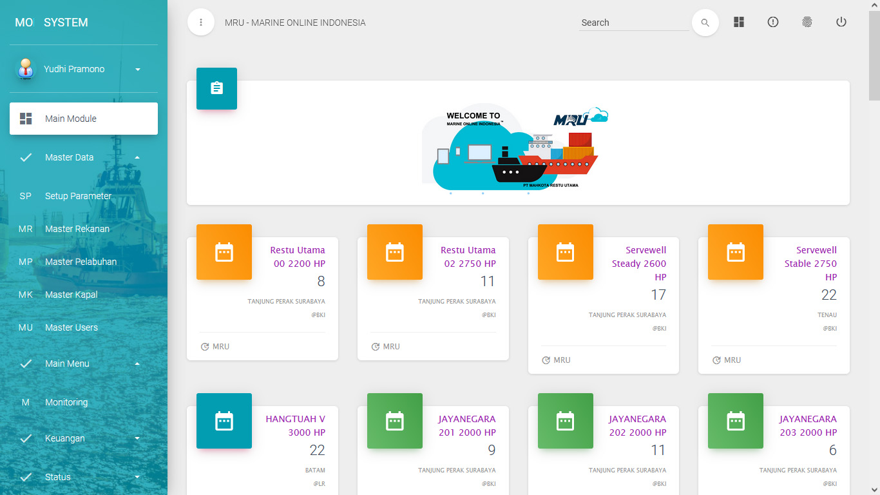This screenshot has height=495, width=880.
Task: Click the magnifier search button
Action: pyautogui.click(x=705, y=23)
